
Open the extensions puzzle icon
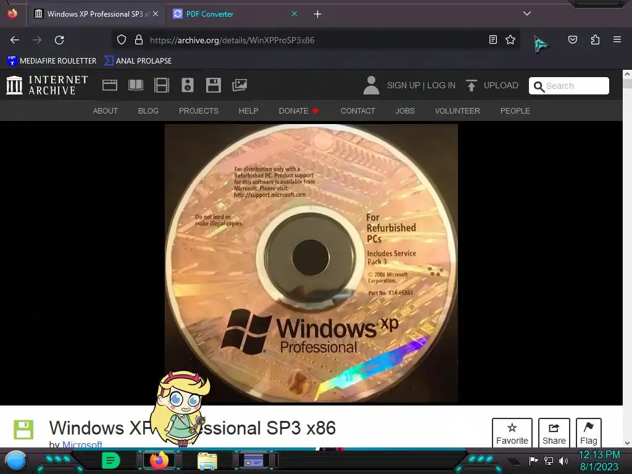[x=595, y=39]
